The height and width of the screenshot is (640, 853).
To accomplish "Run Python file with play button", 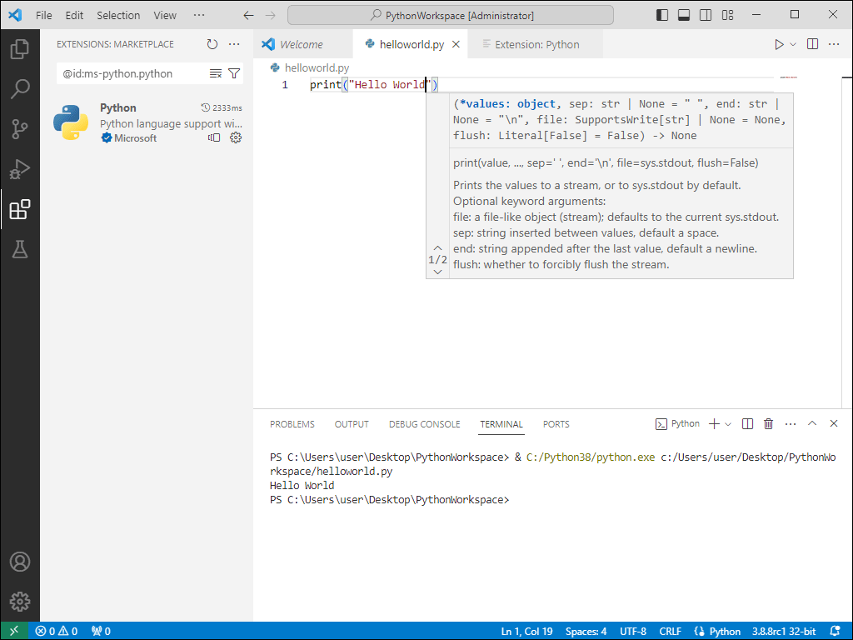I will (x=779, y=44).
